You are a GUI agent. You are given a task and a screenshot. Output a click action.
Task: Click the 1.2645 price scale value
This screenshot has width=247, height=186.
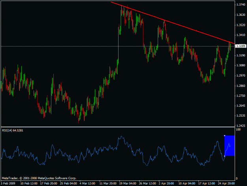[241, 105]
